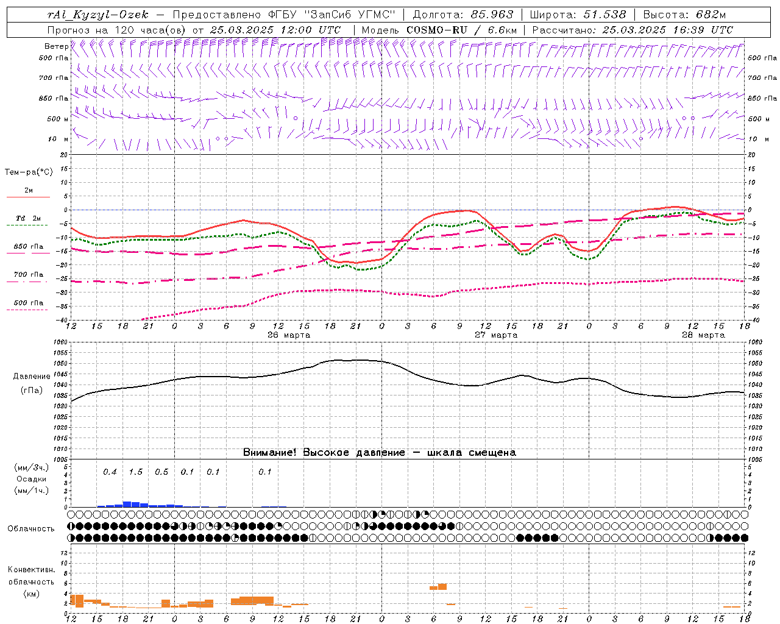The width and height of the screenshot is (780, 624).
Task: Click the Внимание! Высокое давление warning text
Action: pyautogui.click(x=380, y=453)
